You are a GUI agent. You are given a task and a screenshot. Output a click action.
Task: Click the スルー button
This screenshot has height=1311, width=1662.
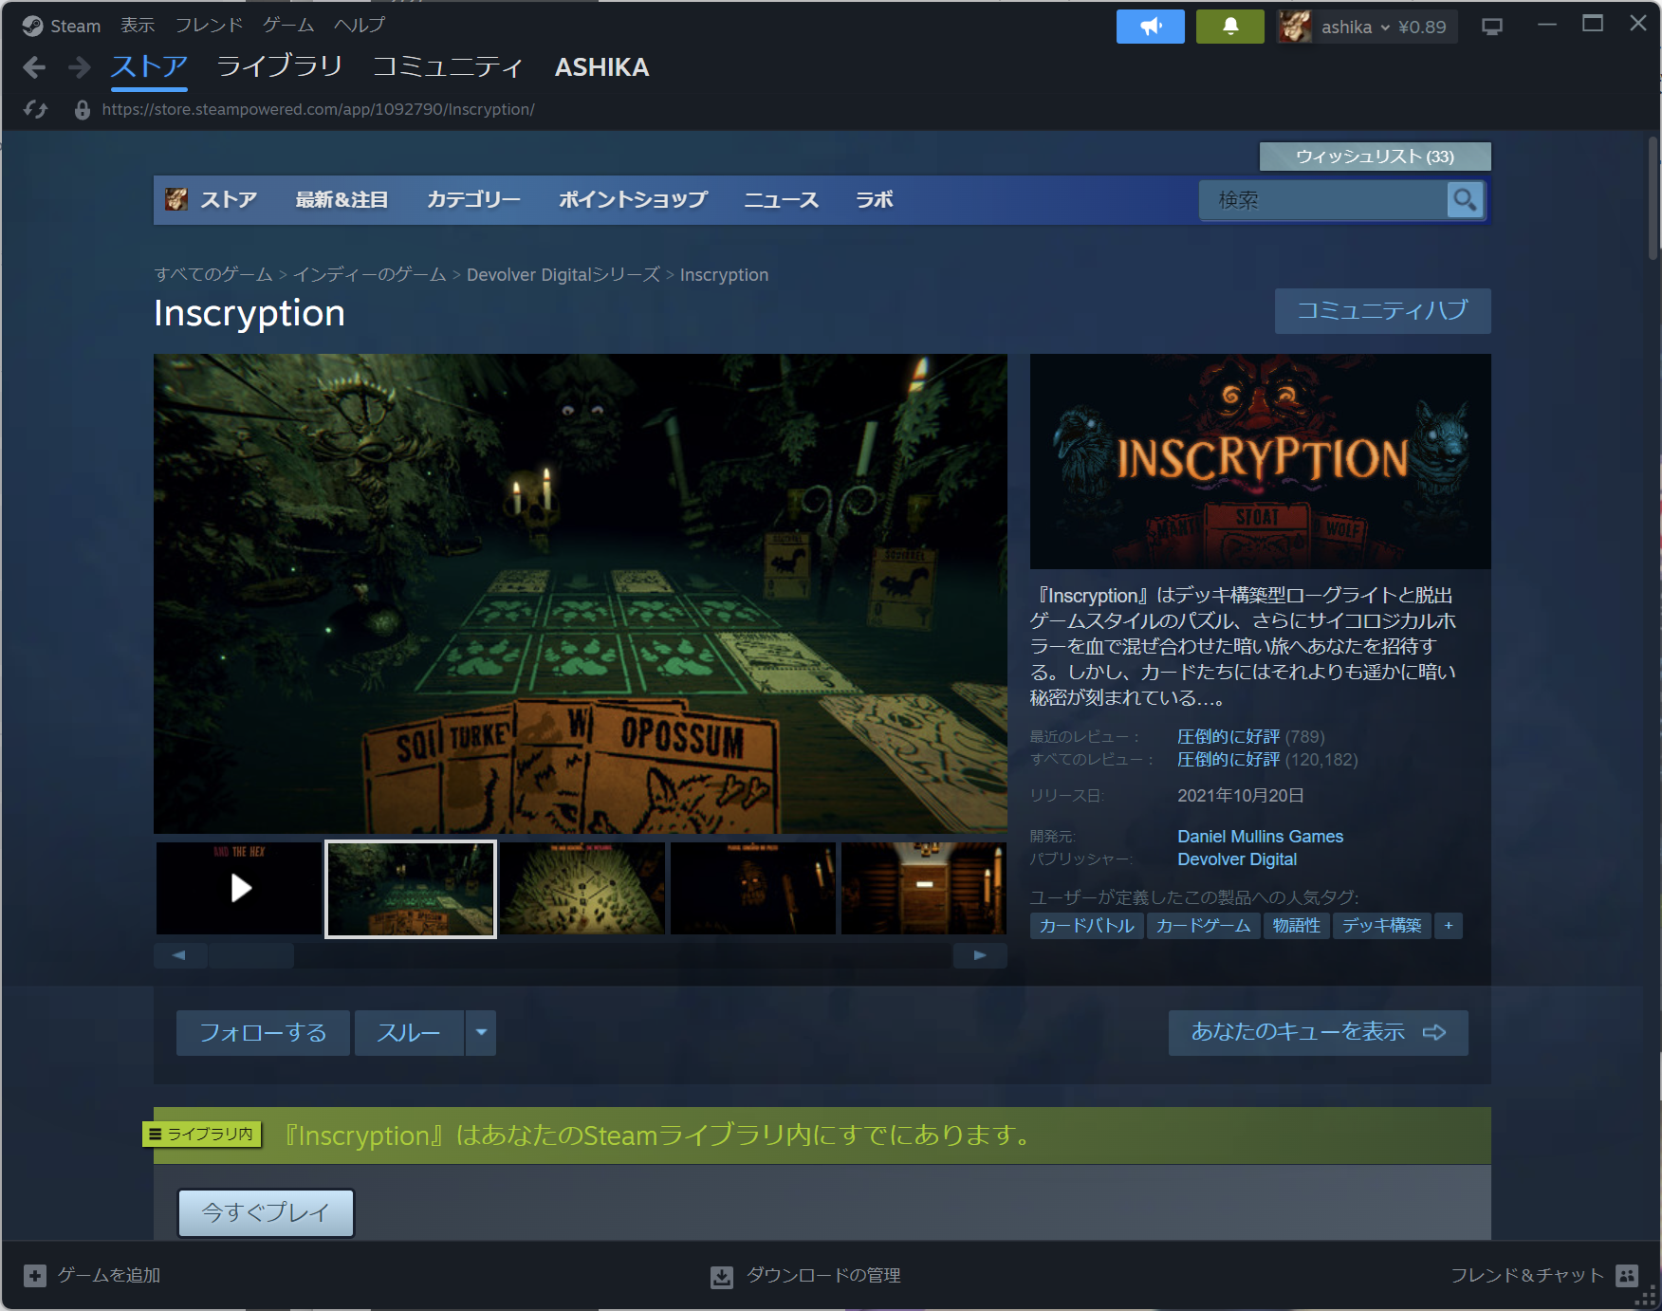pyautogui.click(x=409, y=1033)
